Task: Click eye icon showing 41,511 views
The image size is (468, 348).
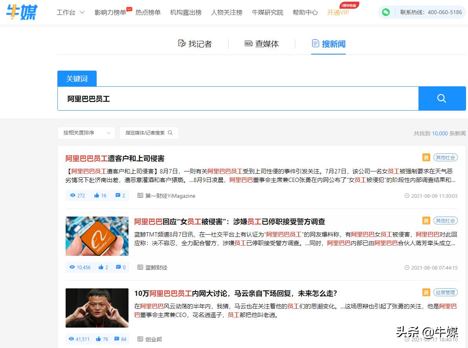Action: pyautogui.click(x=72, y=339)
